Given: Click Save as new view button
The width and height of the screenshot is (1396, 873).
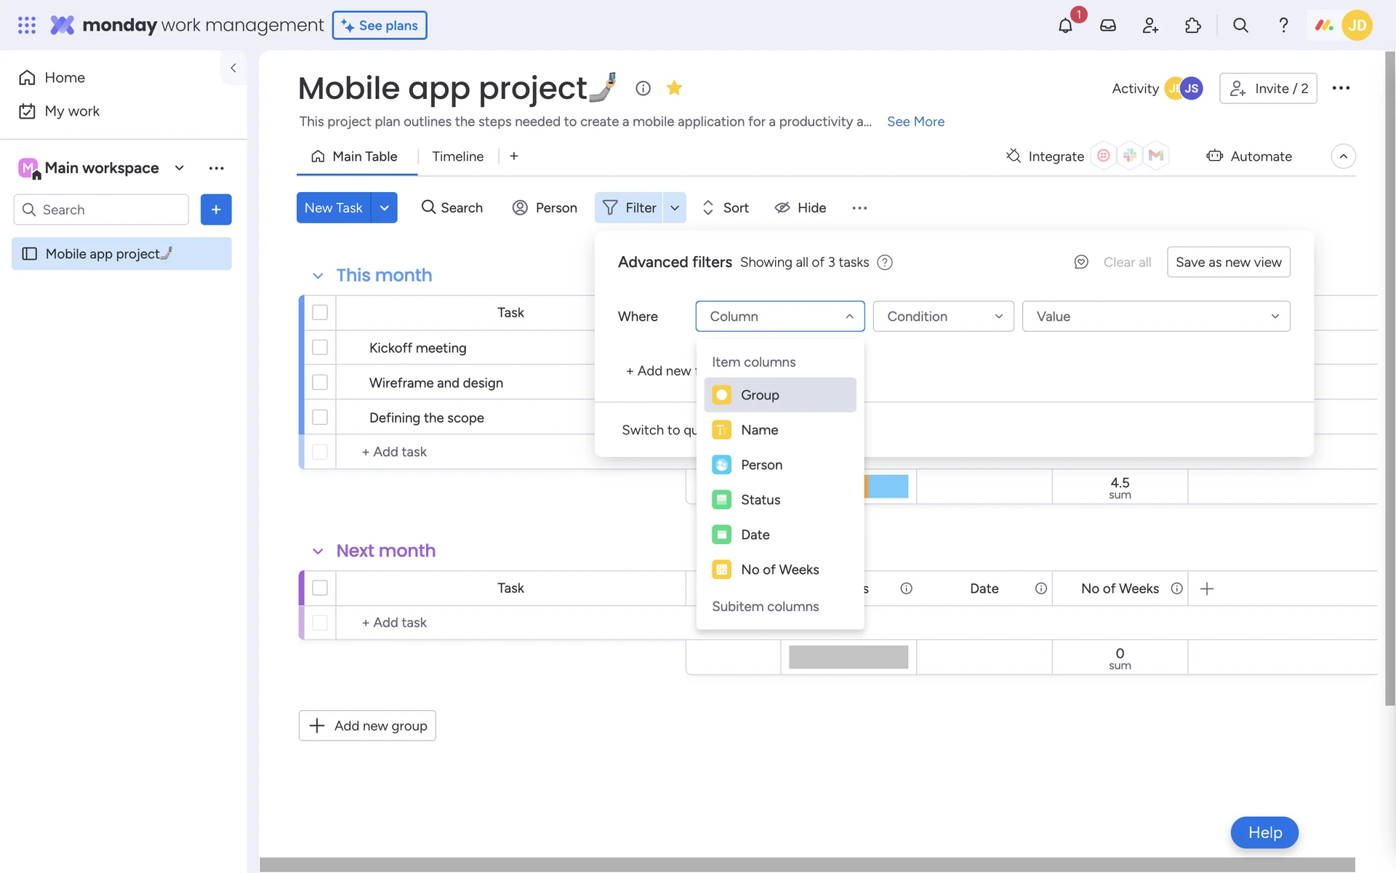Looking at the screenshot, I should click(x=1228, y=262).
